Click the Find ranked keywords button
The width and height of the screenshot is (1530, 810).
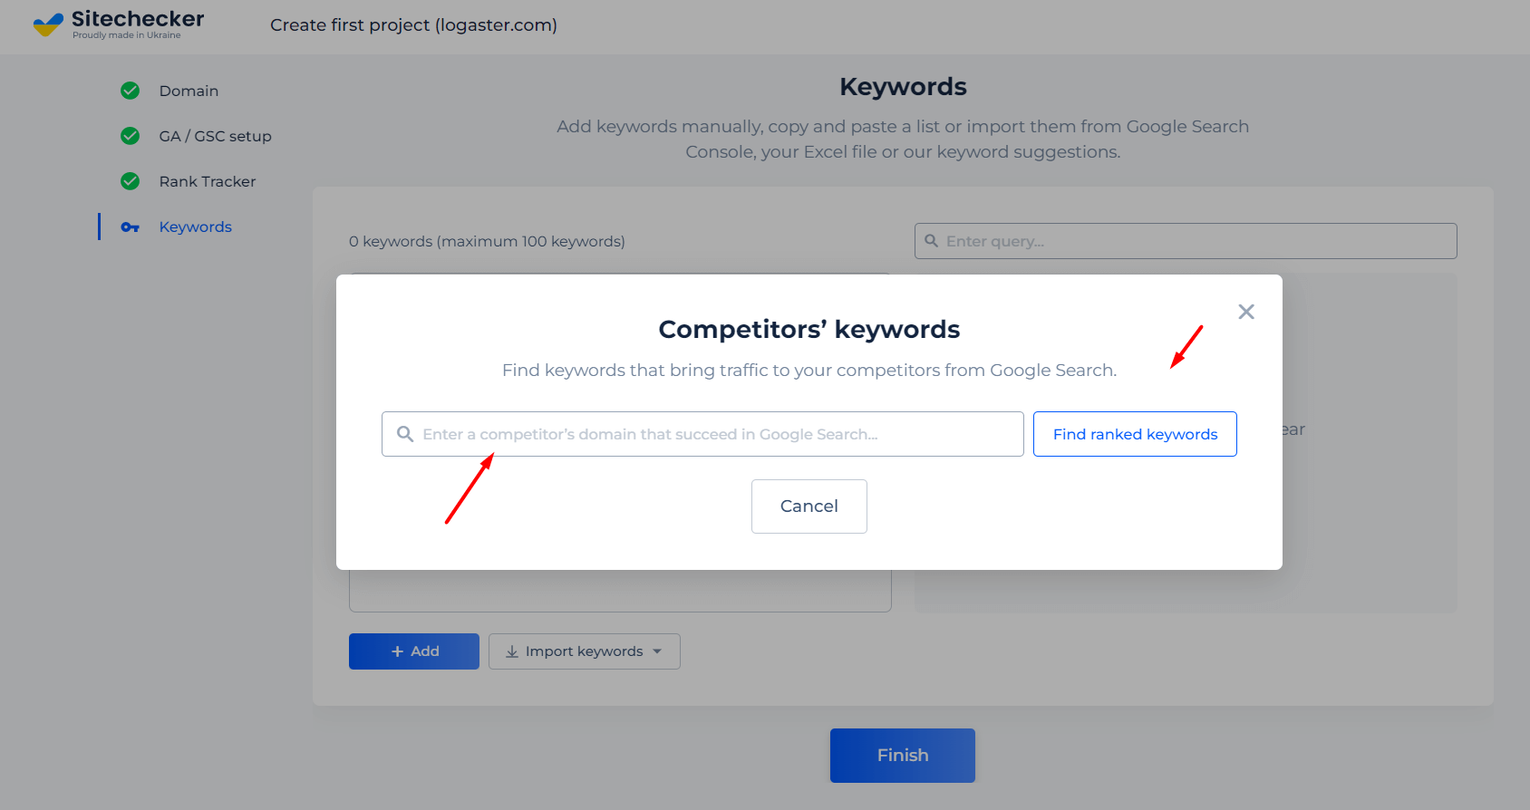pyautogui.click(x=1135, y=434)
